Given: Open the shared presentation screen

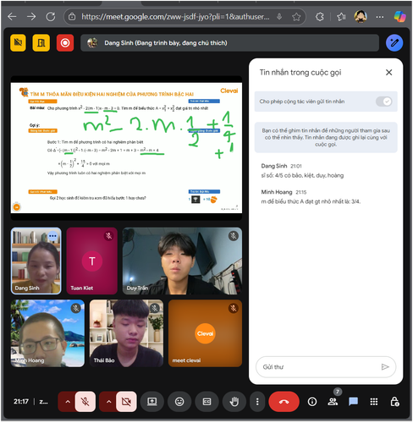Looking at the screenshot, I should point(126,148).
